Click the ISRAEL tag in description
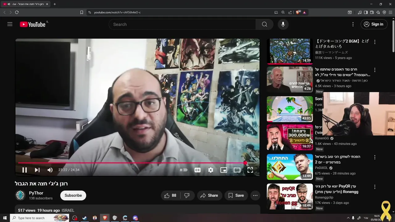This screenshot has height=222, width=395. [68, 210]
